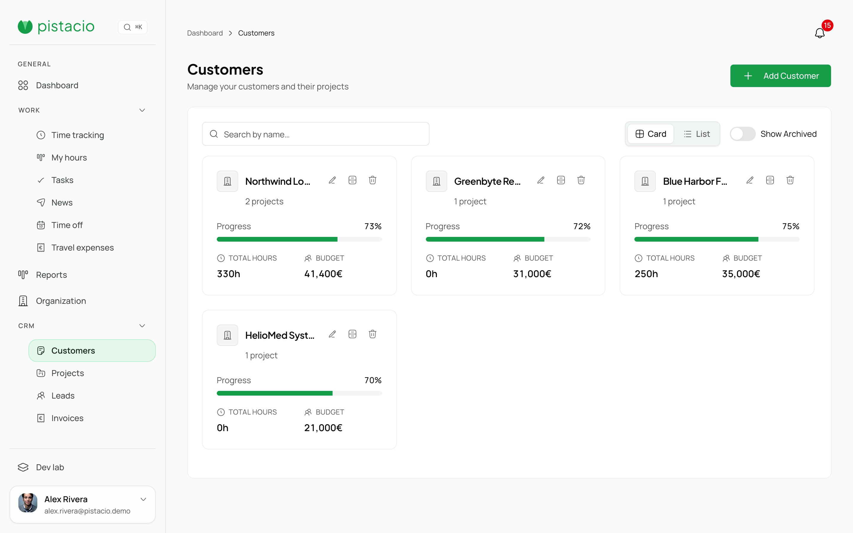Delete the HelioMed customer with the trash icon
Viewport: 853px width, 533px height.
373,334
